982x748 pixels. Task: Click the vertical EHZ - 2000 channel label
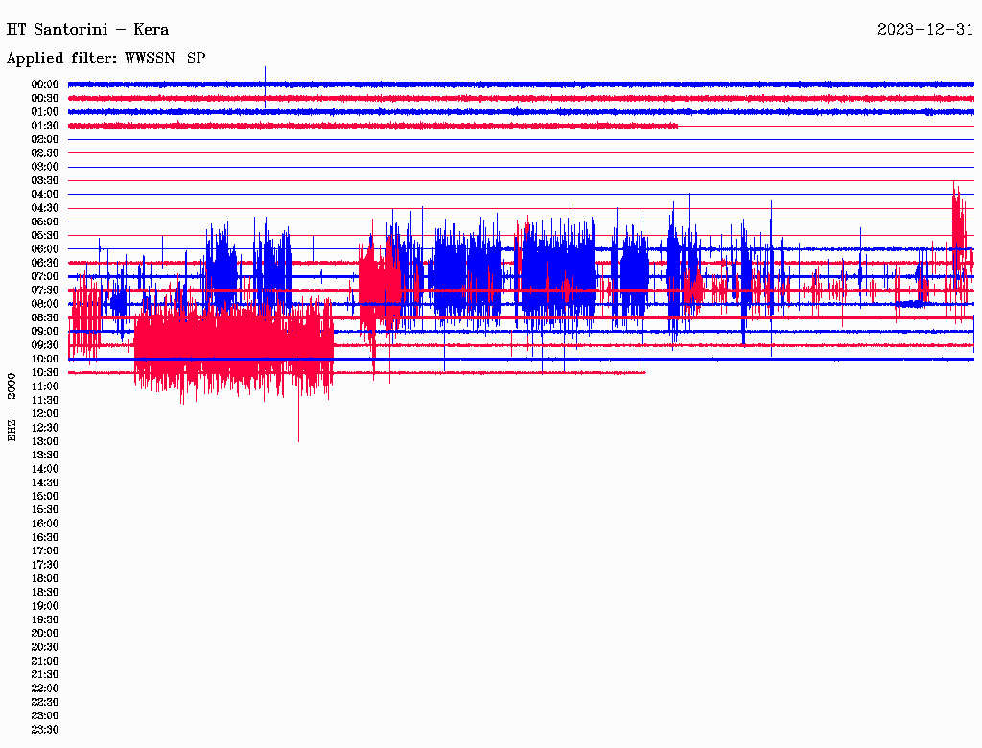click(12, 407)
